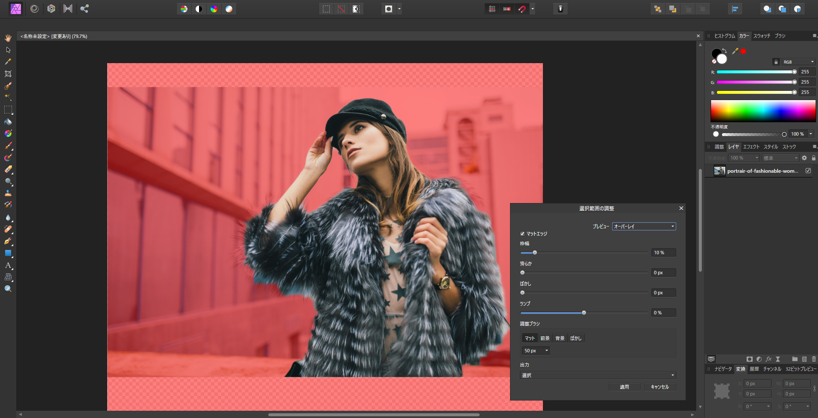Viewport: 818px width, 418px height.
Task: Open the プレビュー overlay dropdown
Action: click(643, 226)
